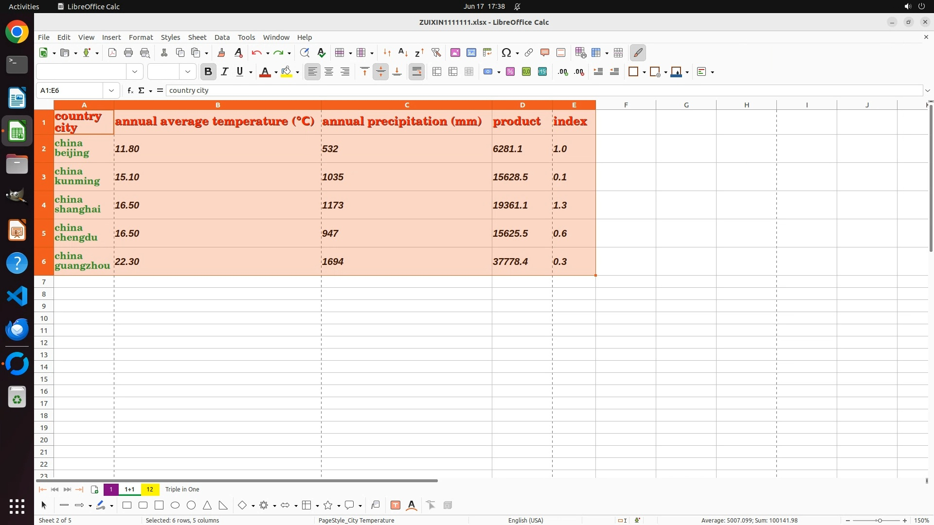Expand the font name dropdown

tap(135, 72)
